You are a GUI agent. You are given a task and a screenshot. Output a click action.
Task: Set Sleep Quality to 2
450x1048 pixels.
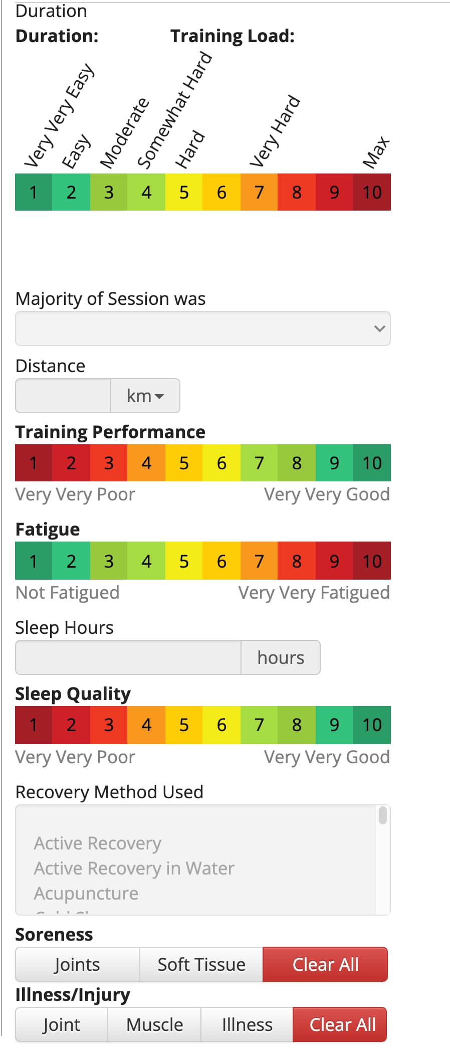tap(71, 725)
